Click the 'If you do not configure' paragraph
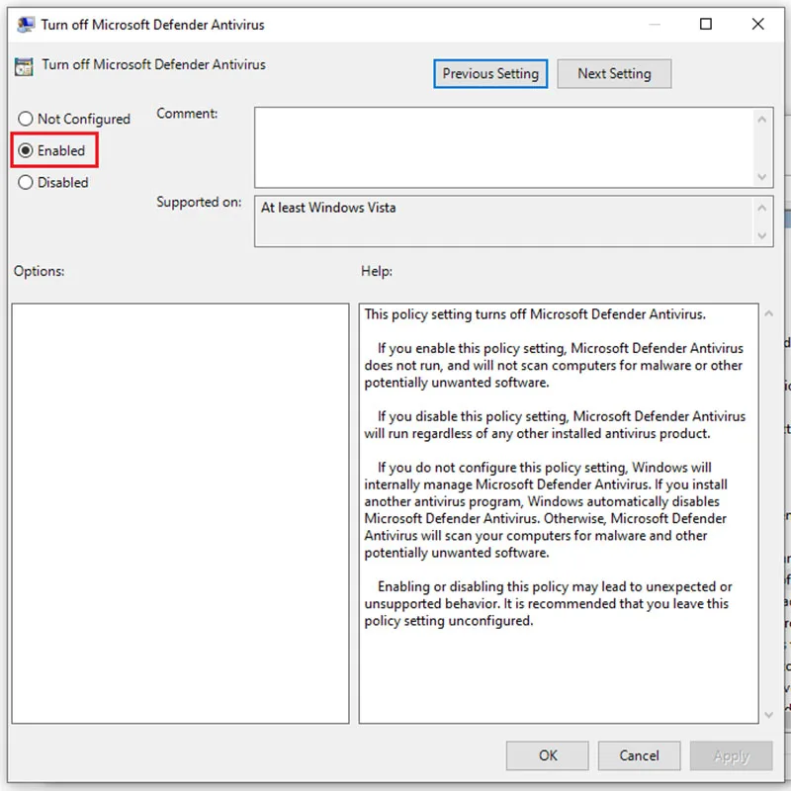This screenshot has height=791, width=791. click(546, 510)
